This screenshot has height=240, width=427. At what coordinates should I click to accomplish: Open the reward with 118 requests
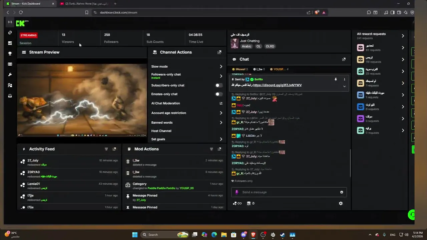coord(381,59)
